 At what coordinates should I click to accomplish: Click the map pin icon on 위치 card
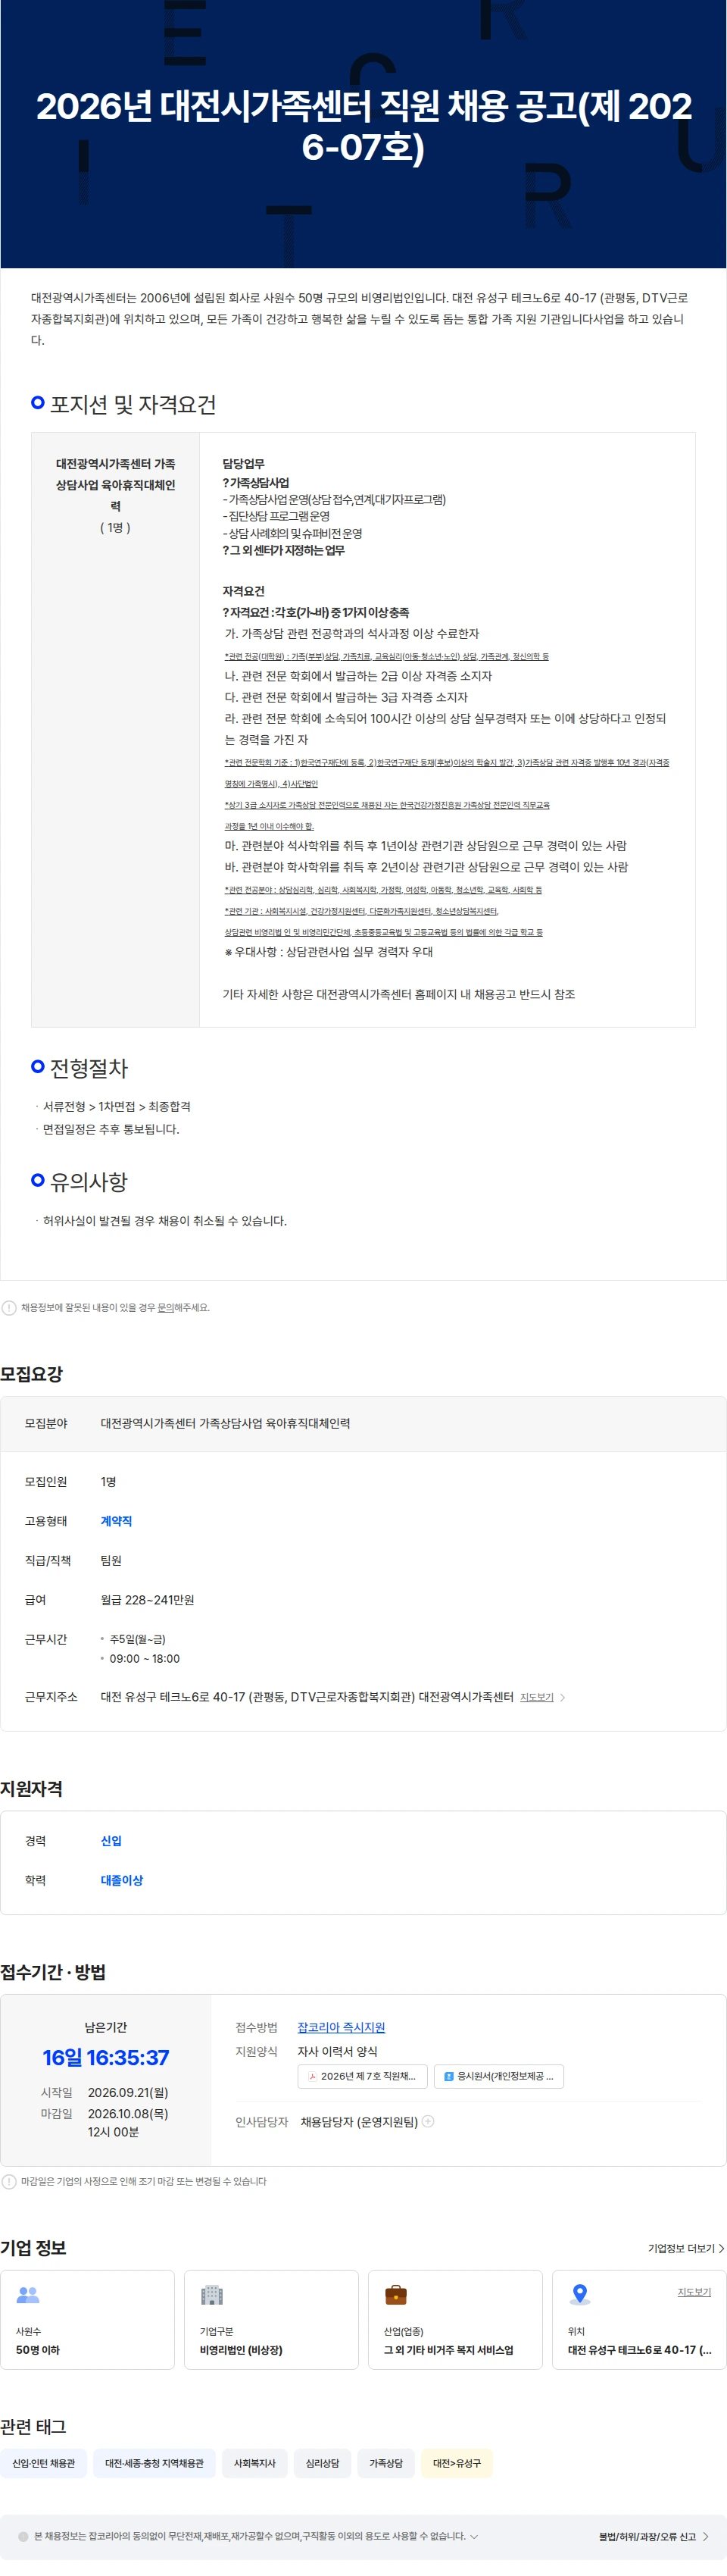click(x=579, y=2294)
